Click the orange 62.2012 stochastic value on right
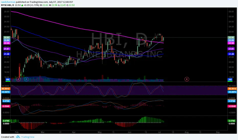Image resolution: width=238 pixels, height=140 pixels. tap(232, 89)
